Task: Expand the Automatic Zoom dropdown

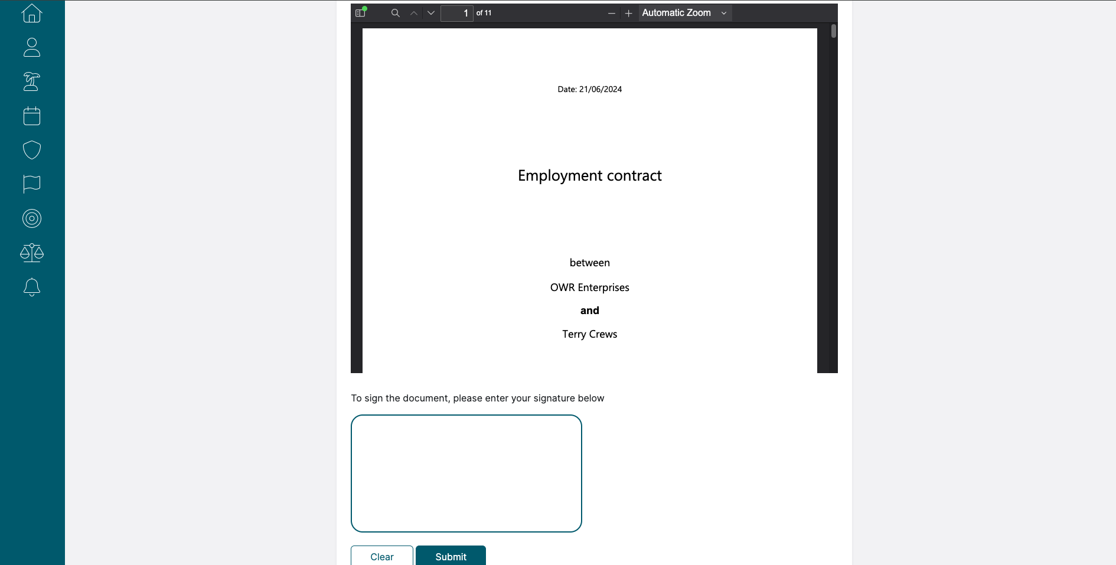Action: tap(685, 13)
